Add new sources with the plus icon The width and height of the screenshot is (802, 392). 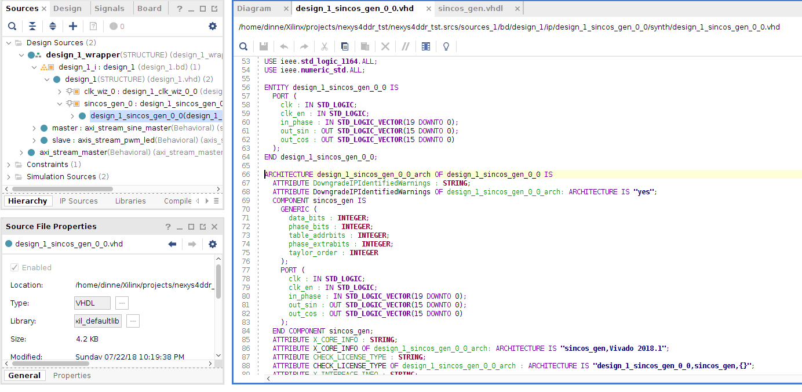pyautogui.click(x=72, y=26)
